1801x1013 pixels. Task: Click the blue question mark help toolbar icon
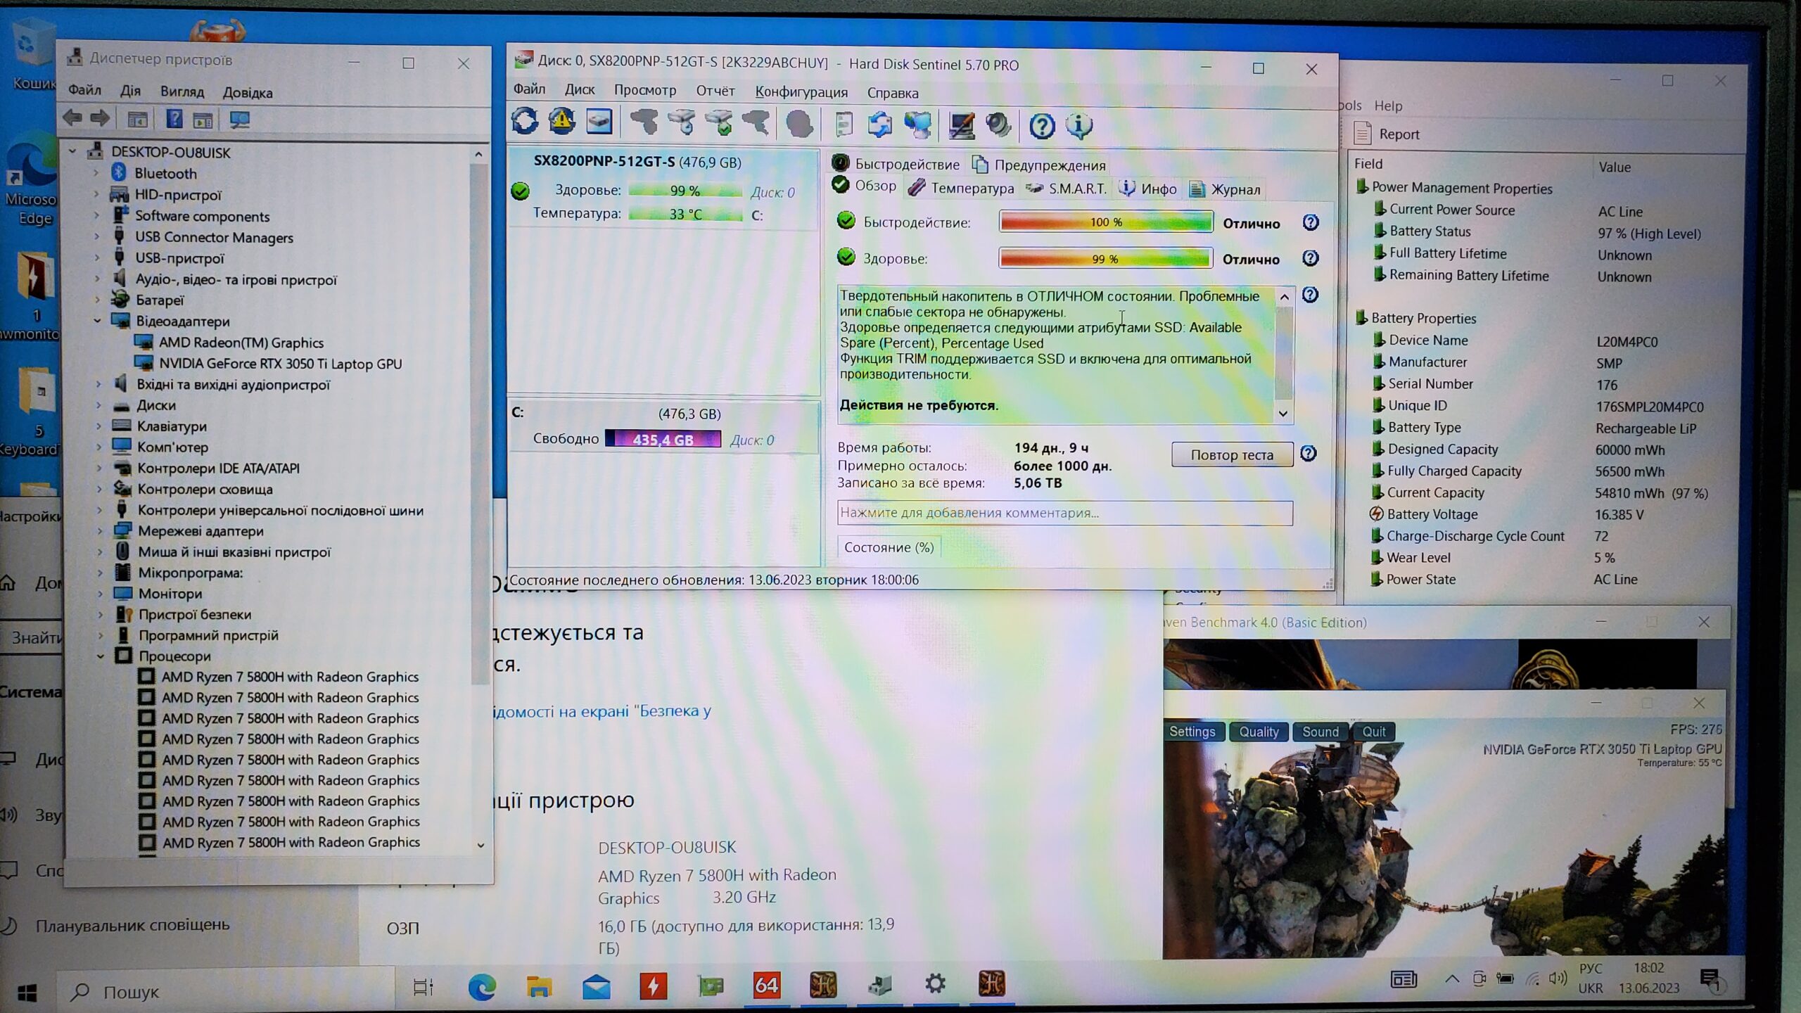point(1042,127)
